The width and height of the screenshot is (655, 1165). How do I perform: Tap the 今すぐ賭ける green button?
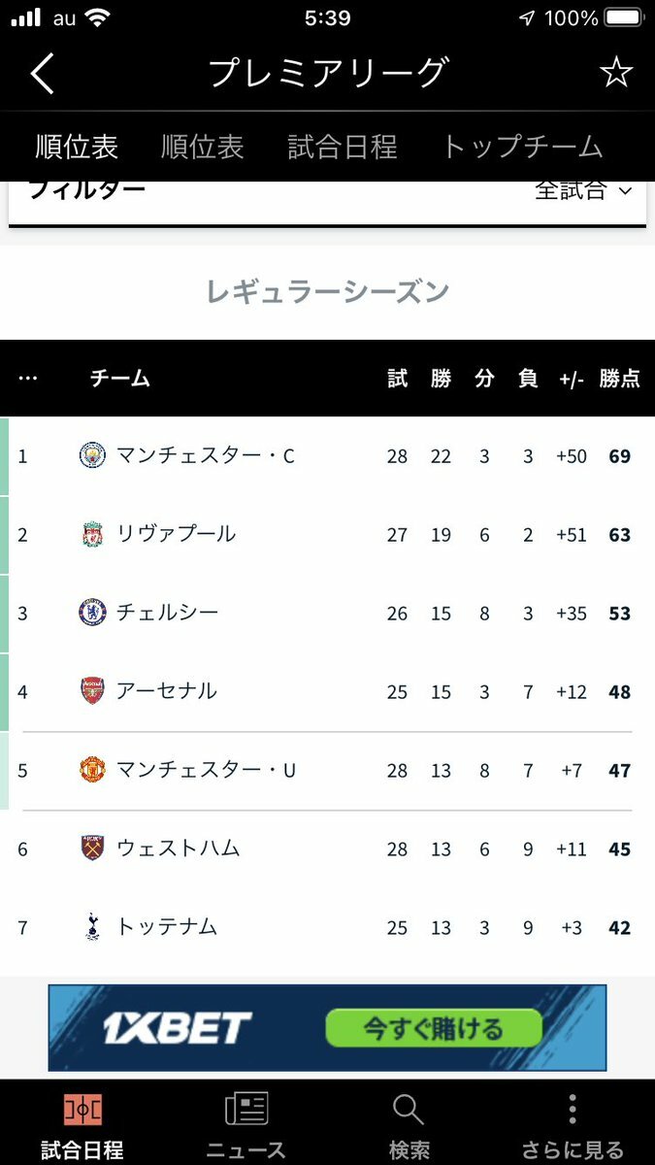pos(433,1028)
